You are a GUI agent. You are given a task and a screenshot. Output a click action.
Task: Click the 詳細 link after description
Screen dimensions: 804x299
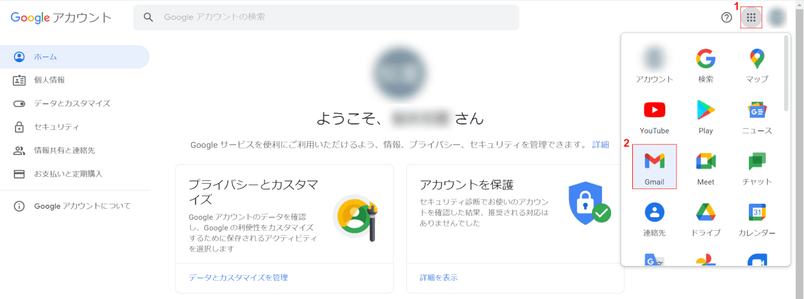[601, 145]
